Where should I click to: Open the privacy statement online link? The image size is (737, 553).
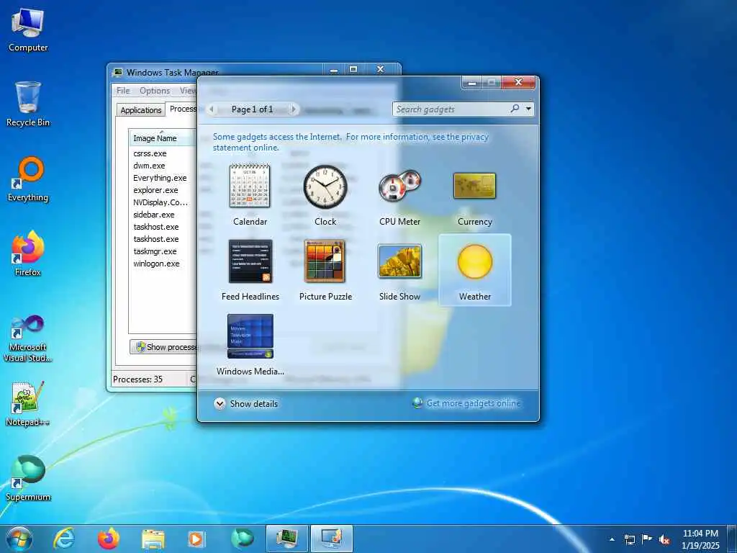pos(351,142)
